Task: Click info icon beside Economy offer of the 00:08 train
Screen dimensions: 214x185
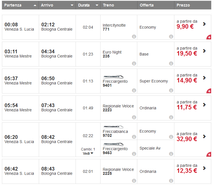Action: [x=171, y=37]
